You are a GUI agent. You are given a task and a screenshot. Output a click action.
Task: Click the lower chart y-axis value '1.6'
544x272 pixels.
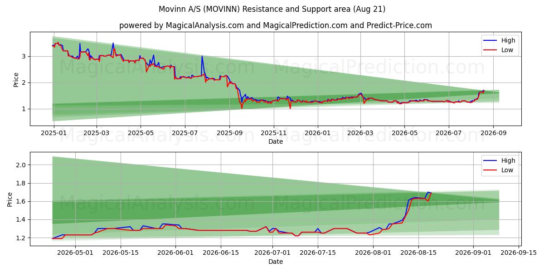[21, 201]
